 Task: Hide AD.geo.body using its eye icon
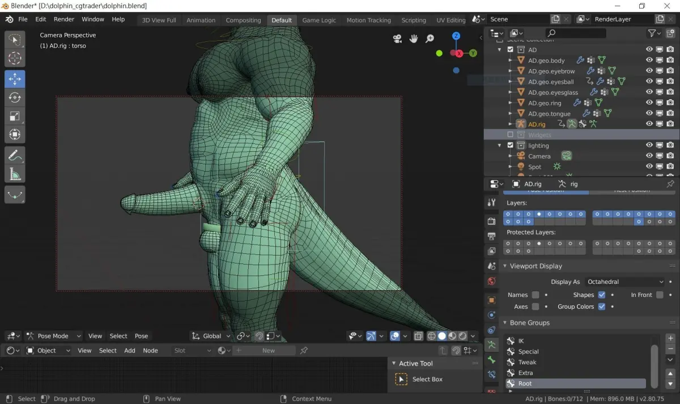tap(649, 61)
